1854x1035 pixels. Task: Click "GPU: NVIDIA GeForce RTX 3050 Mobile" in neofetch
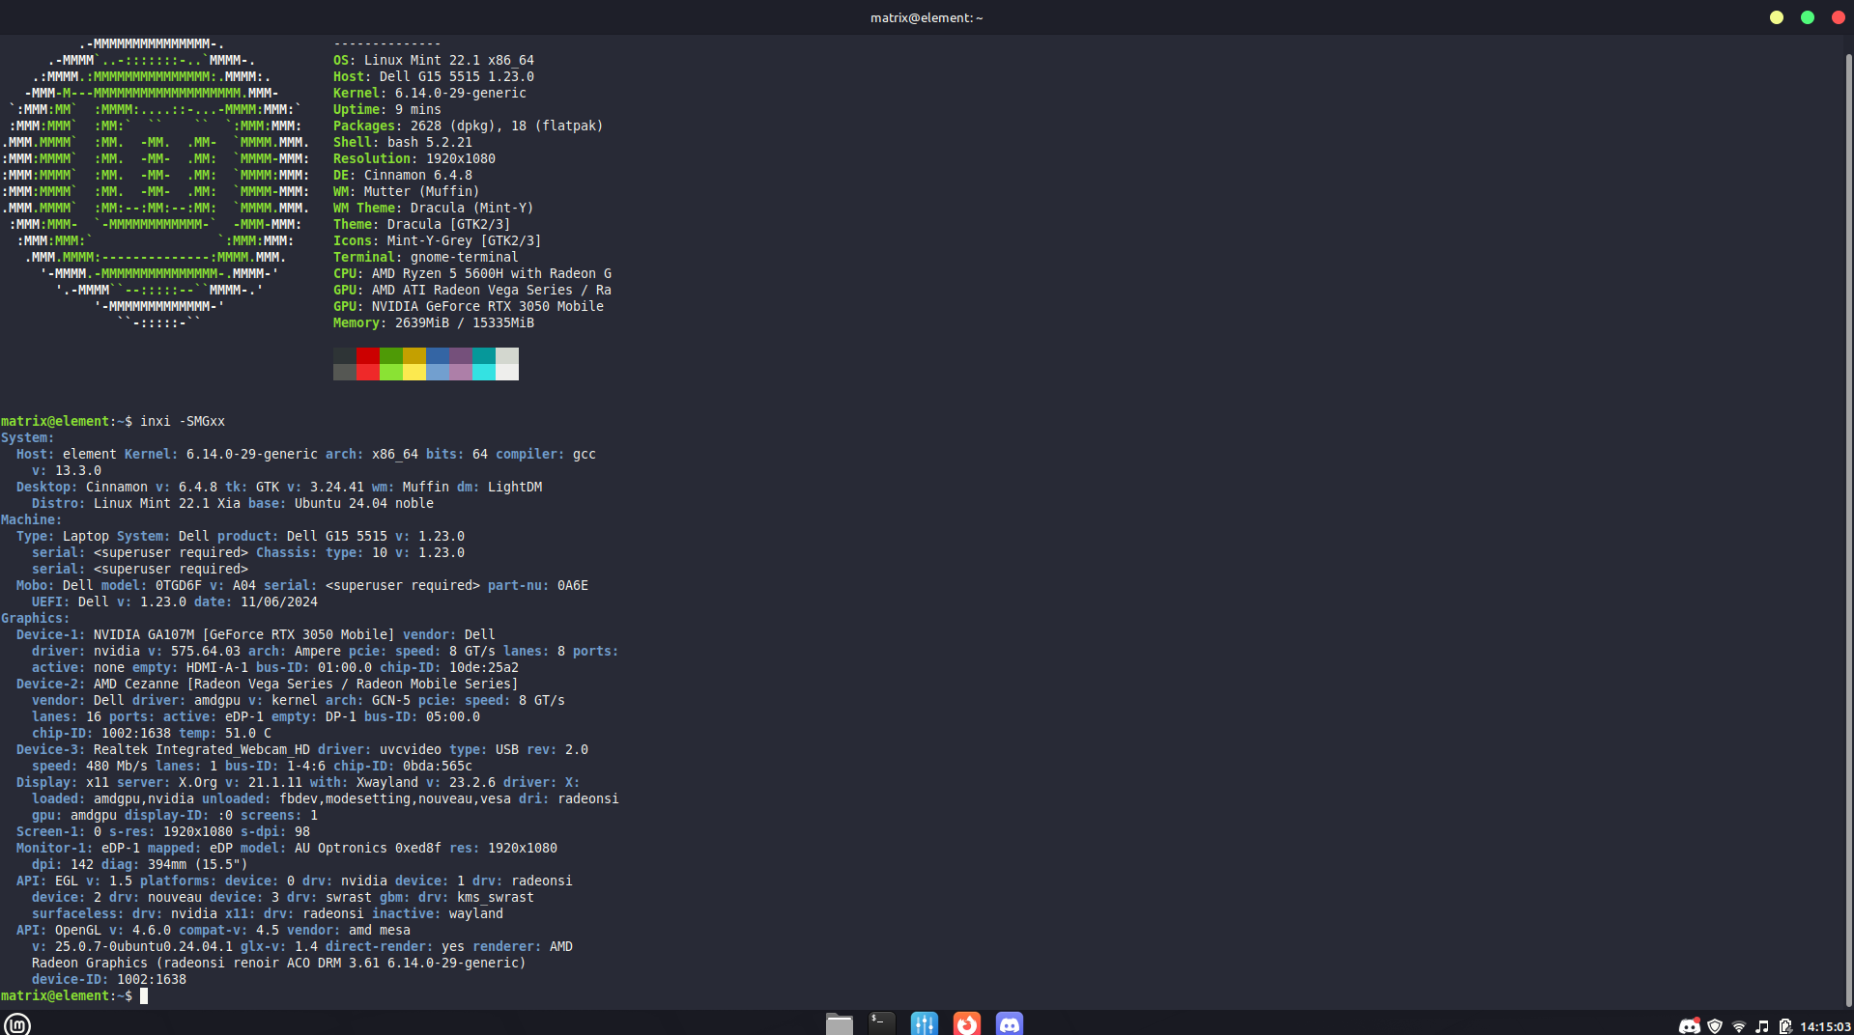(469, 306)
